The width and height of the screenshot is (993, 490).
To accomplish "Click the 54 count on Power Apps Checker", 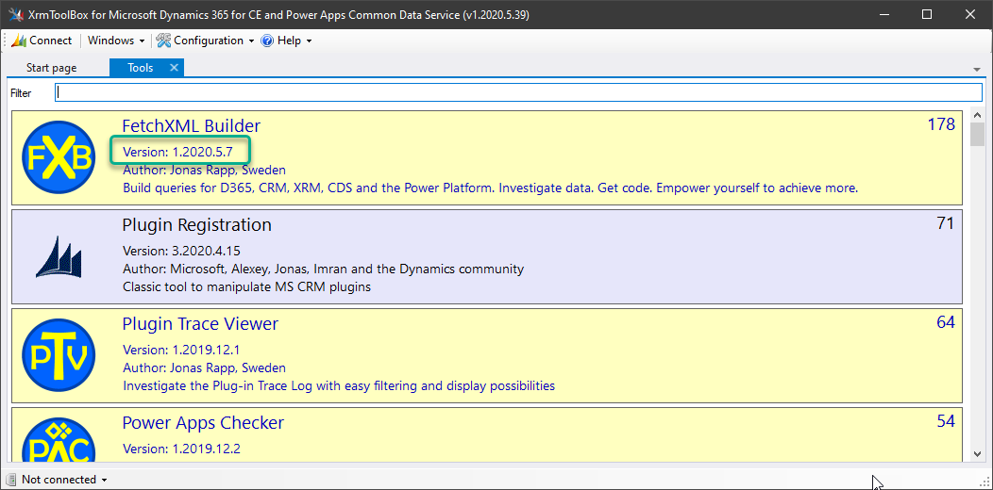I will click(946, 421).
